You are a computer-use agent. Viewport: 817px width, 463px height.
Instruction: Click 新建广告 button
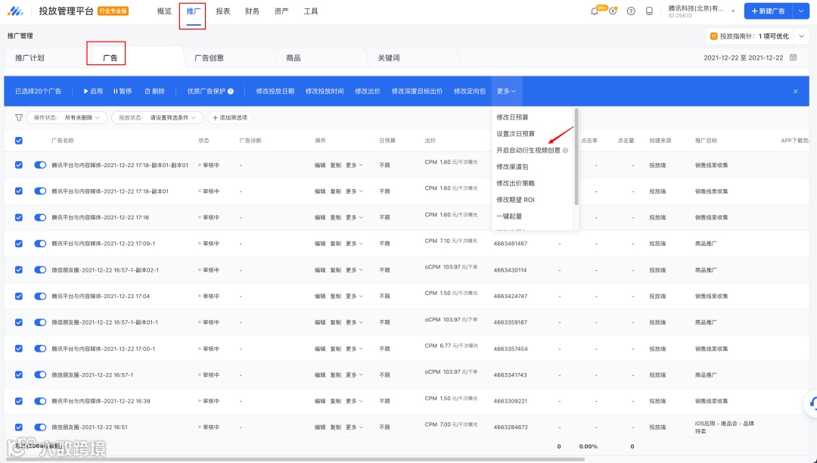(768, 11)
